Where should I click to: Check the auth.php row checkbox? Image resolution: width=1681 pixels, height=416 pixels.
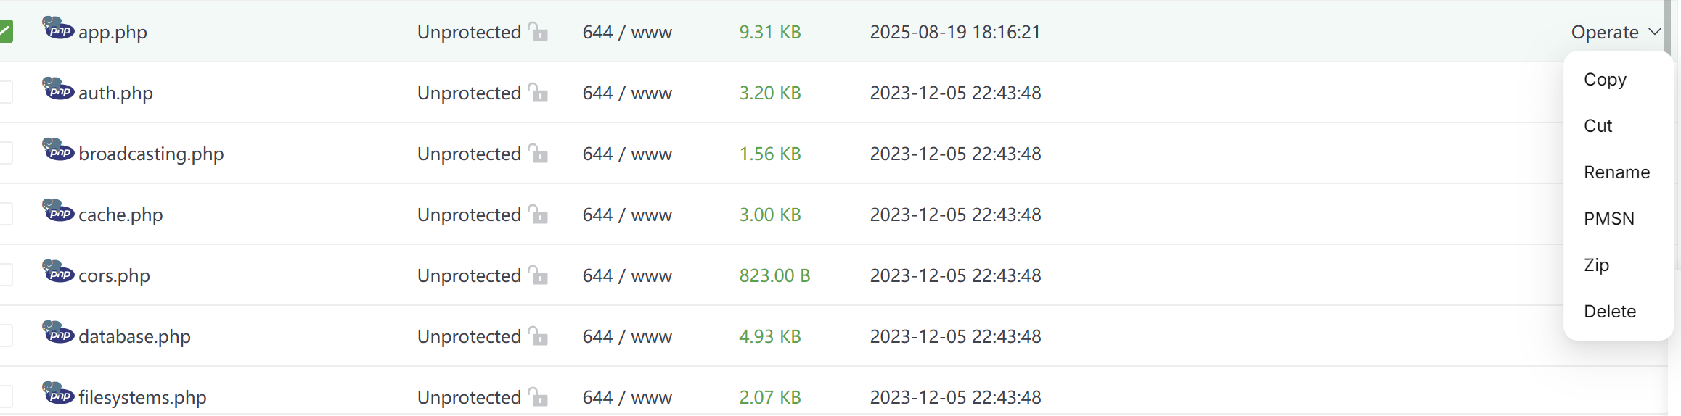click(5, 93)
